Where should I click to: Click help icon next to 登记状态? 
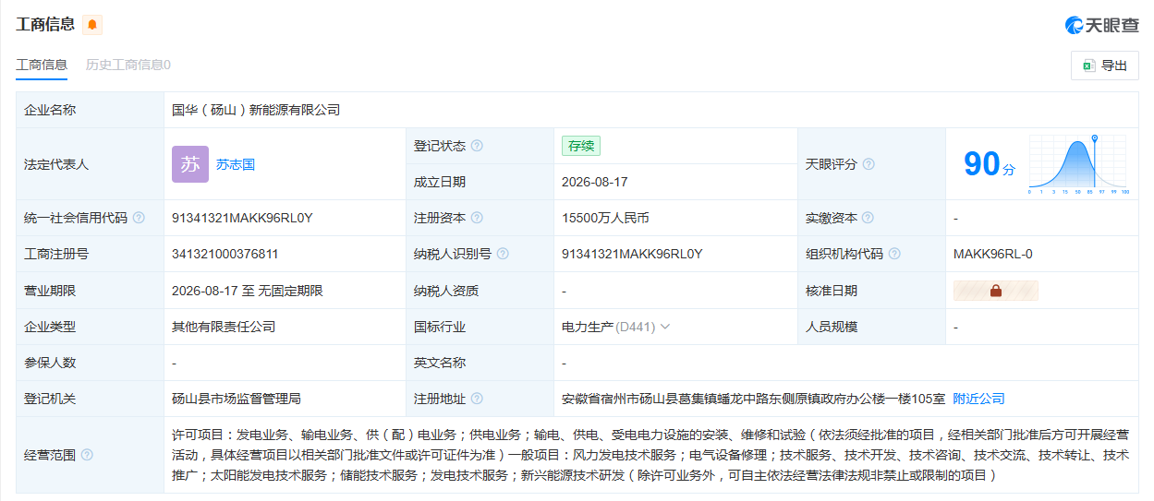coord(477,146)
